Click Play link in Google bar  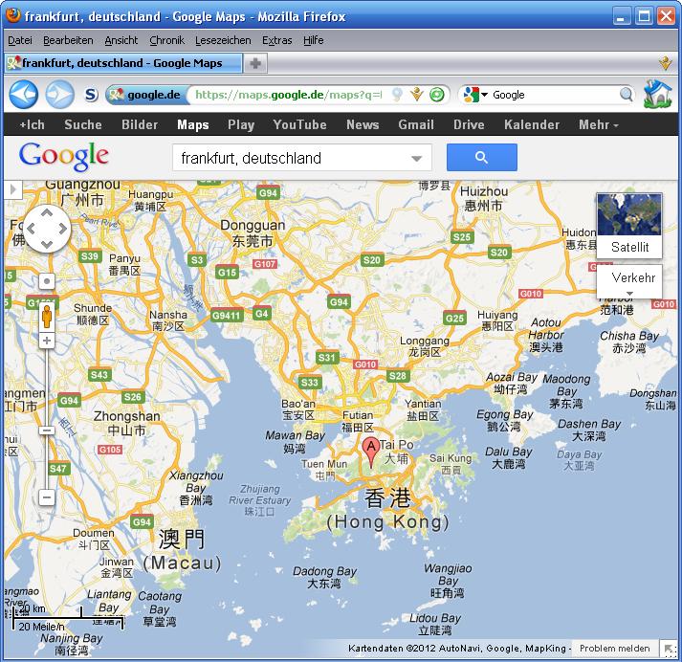point(241,124)
